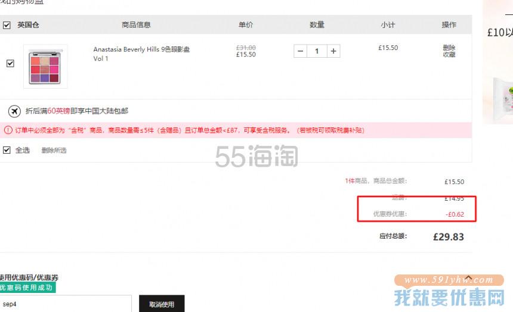Click the 使用优惠码/优惠券 heading
The width and height of the screenshot is (513, 312).
coord(29,277)
